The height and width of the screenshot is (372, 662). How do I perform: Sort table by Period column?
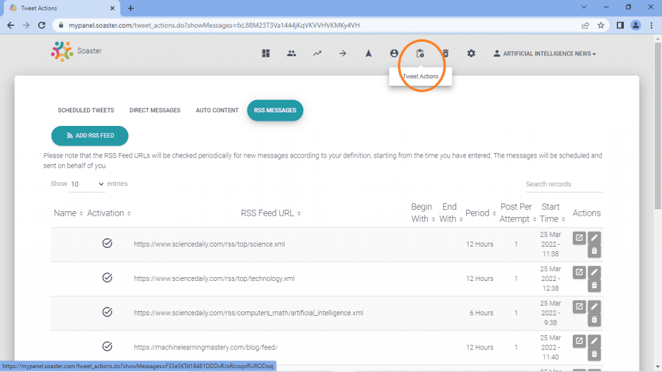pos(480,213)
